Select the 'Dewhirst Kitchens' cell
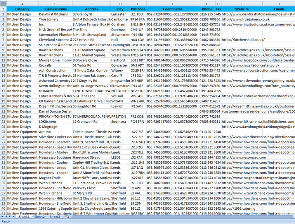Viewport: 295px width, 224px height. [x=55, y=14]
